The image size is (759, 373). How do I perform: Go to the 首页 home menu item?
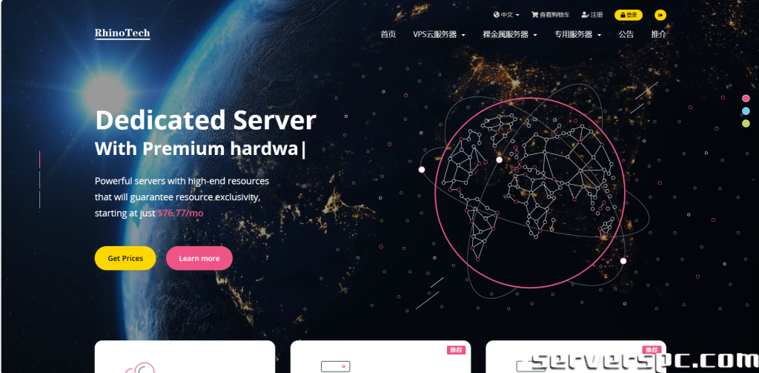point(388,34)
